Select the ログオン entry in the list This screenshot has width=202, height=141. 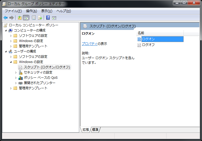point(163,39)
